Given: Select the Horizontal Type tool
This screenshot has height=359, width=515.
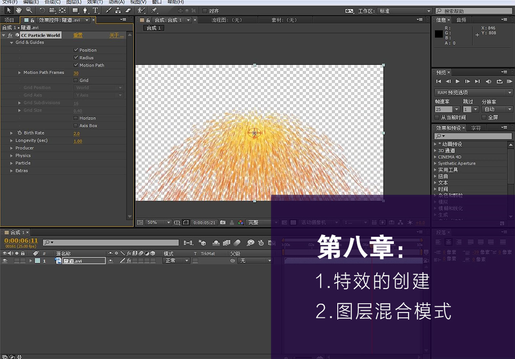Looking at the screenshot, I should (x=95, y=11).
